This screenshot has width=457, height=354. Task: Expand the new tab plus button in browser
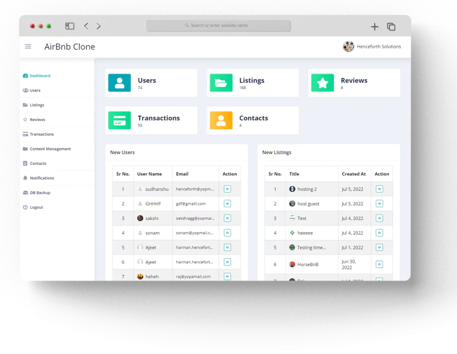375,26
